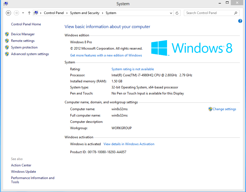Select System in the breadcrumb
The image size is (246, 192).
point(111,13)
